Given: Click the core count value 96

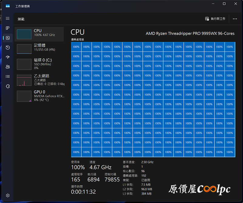Looking at the screenshot, I should coord(143,171).
